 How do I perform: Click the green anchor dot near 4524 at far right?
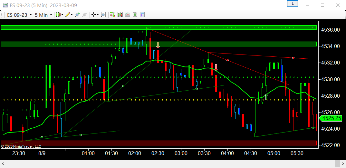(x=312, y=128)
